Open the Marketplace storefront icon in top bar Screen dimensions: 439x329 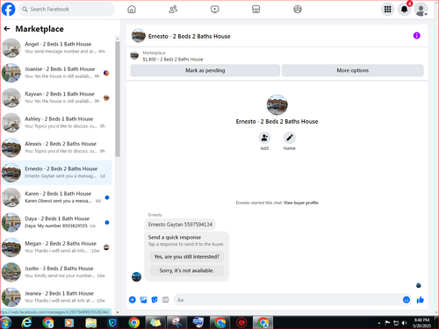pos(255,10)
